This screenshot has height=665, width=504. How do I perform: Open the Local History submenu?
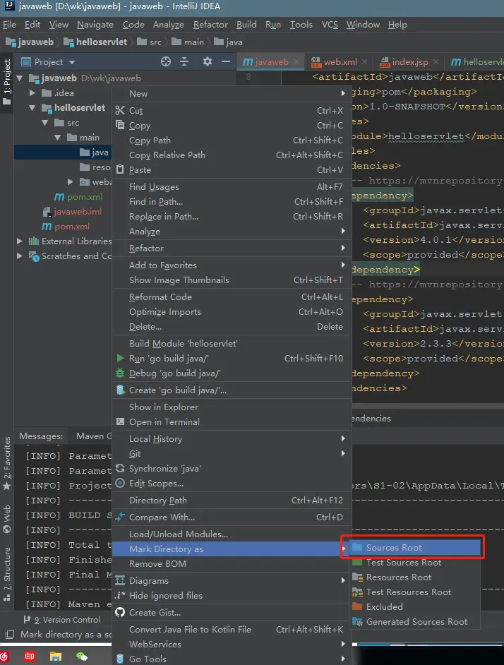[x=232, y=438]
